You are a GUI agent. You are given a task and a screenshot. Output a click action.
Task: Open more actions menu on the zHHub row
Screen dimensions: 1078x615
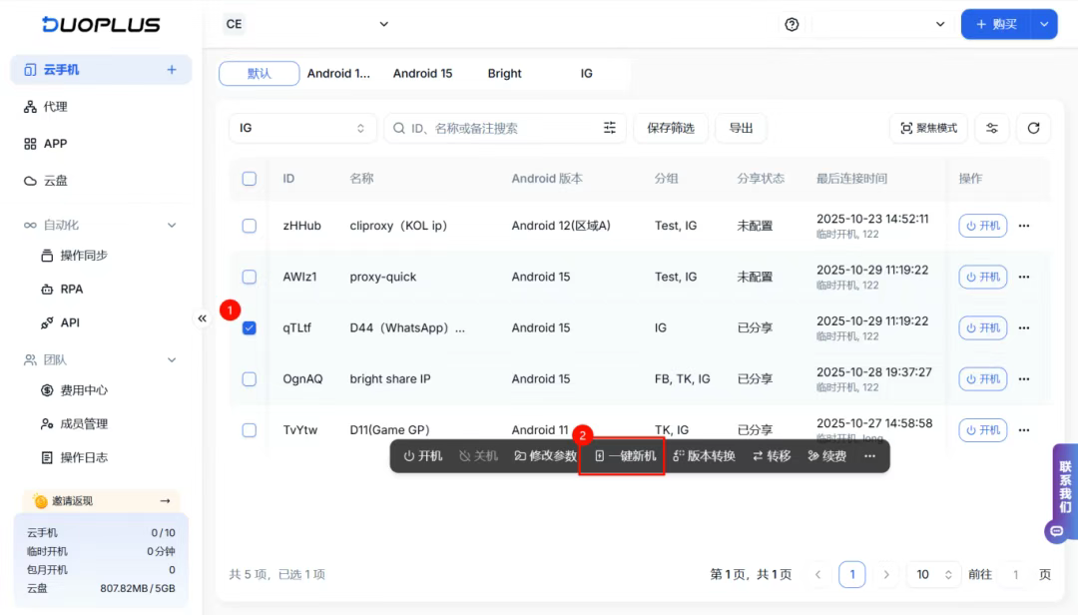[x=1024, y=226]
